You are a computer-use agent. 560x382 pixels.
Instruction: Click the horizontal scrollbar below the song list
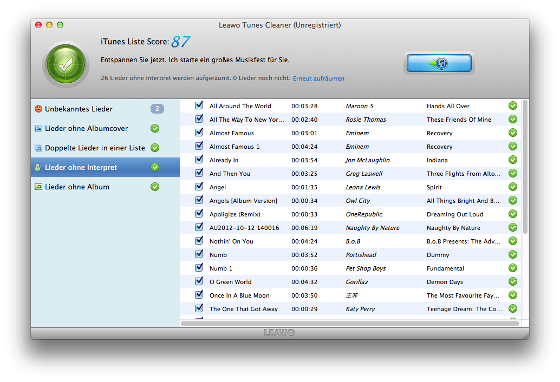[x=350, y=324]
